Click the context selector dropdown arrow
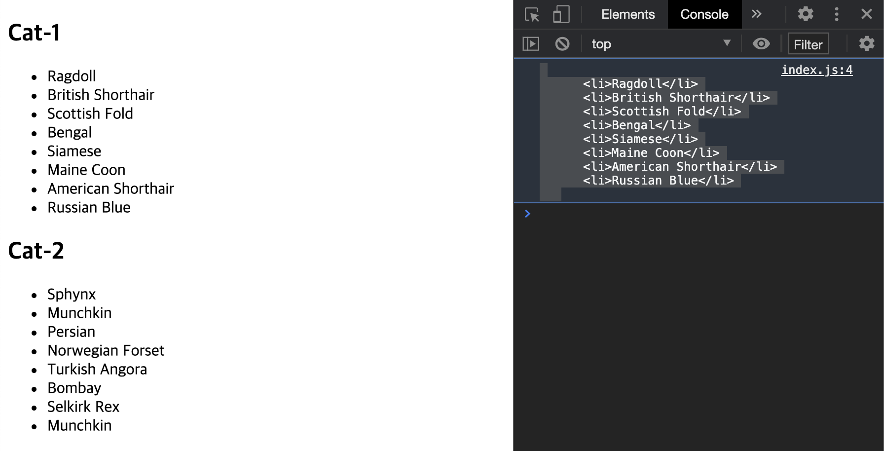Viewport: 884px width, 451px height. click(x=727, y=43)
